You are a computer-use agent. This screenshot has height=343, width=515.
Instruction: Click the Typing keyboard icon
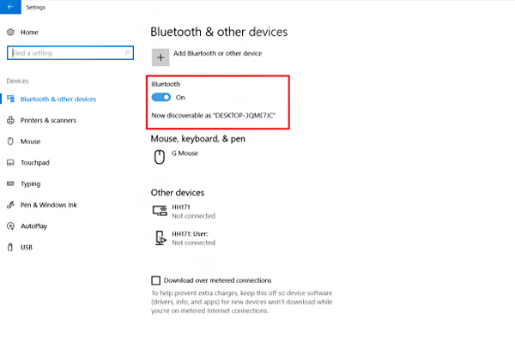click(x=10, y=184)
